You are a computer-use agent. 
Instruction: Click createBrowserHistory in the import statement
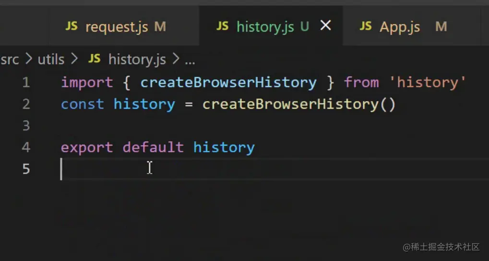tap(228, 82)
